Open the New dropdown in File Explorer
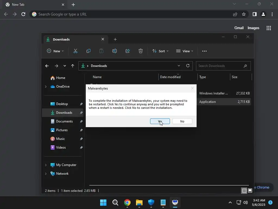The image size is (278, 209). [55, 51]
